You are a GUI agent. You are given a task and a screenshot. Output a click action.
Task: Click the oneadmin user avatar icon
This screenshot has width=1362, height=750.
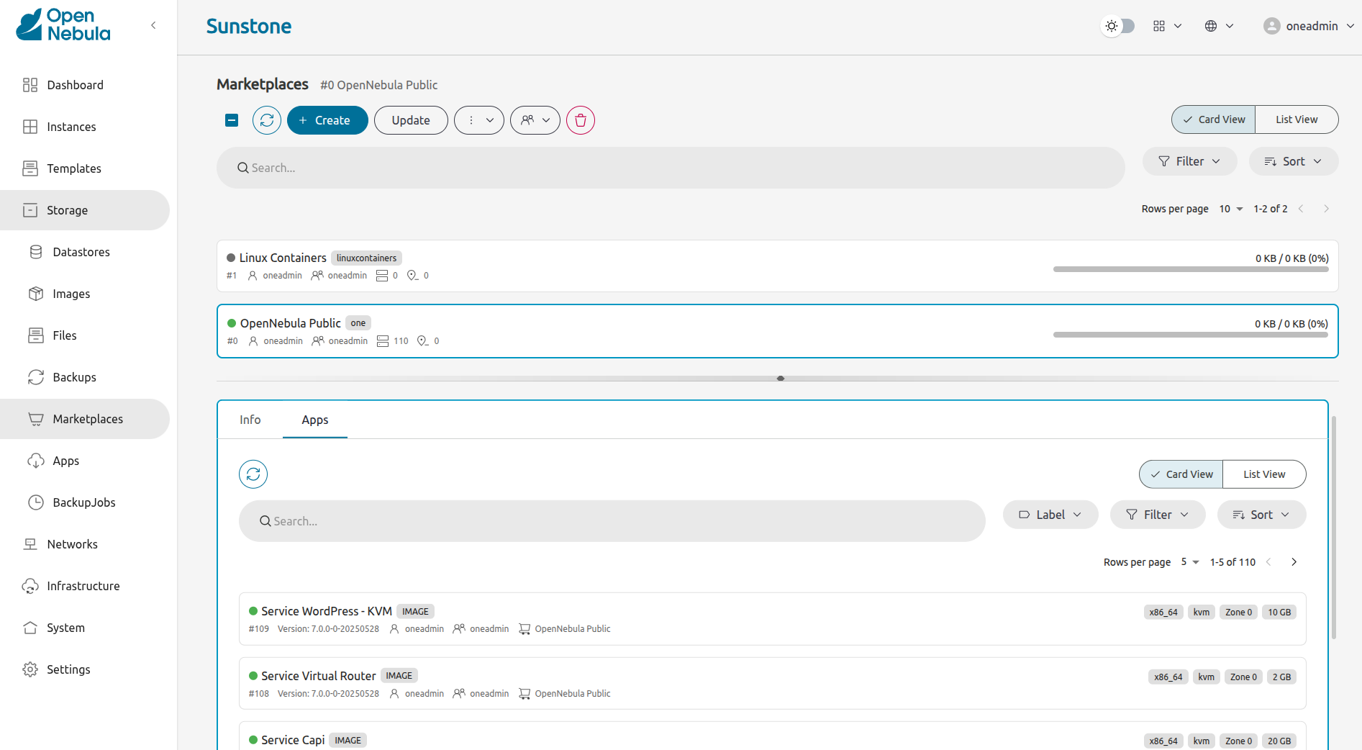coord(1272,26)
